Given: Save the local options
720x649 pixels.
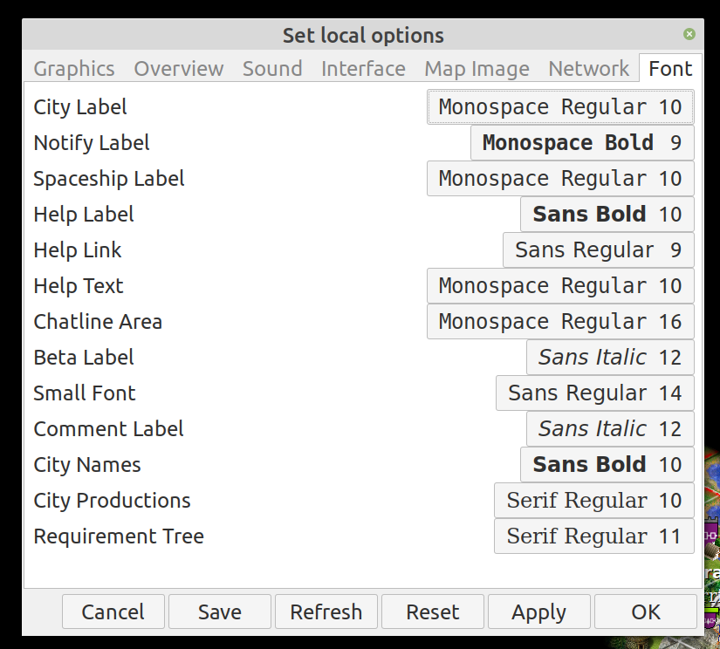Looking at the screenshot, I should [220, 612].
